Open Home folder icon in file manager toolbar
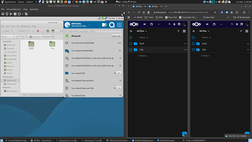This screenshot has height=142, width=252. (48, 31)
